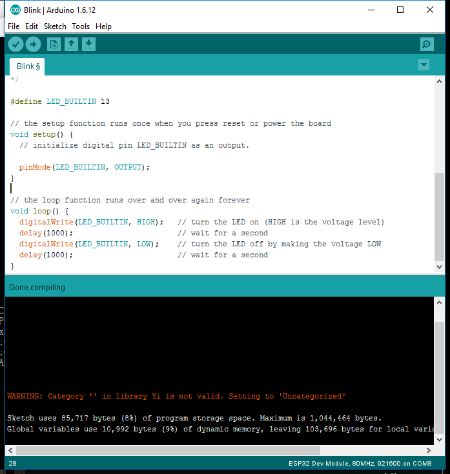Open the File menu
The image size is (450, 474).
click(x=14, y=26)
